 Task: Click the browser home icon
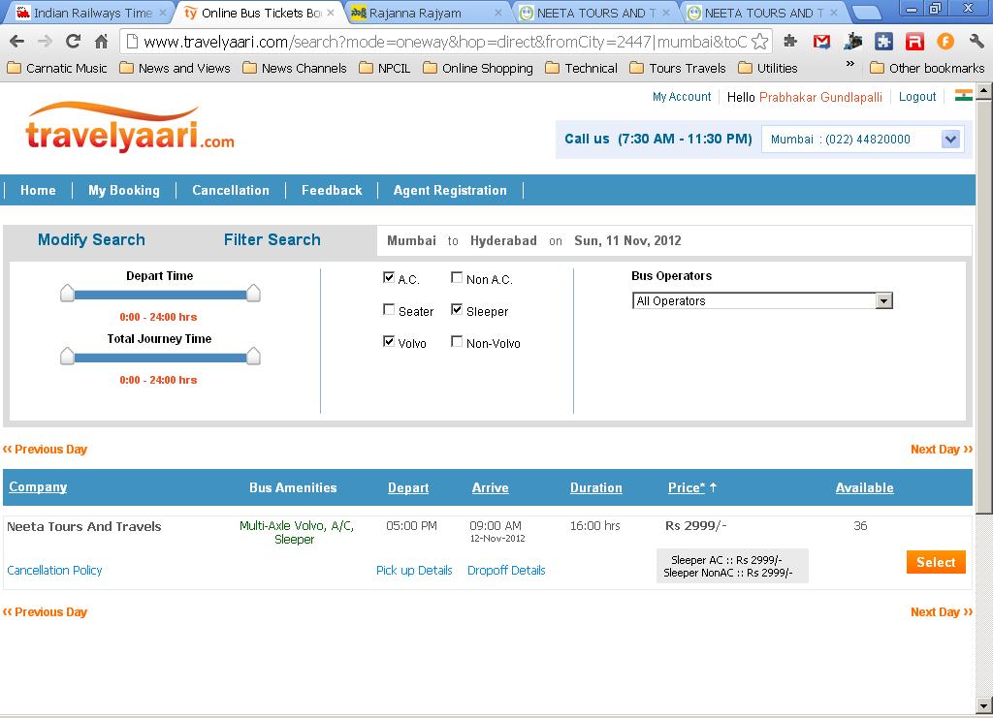point(101,42)
